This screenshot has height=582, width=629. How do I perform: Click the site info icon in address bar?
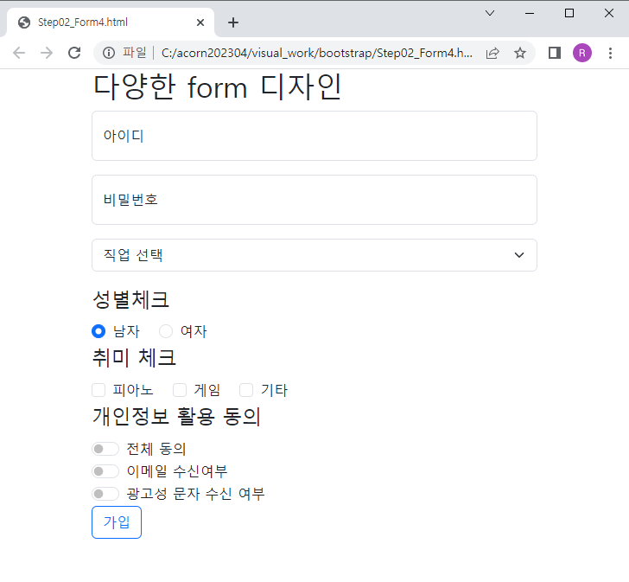coord(109,53)
